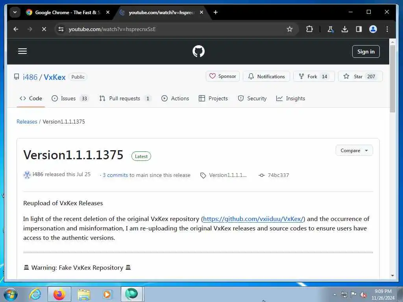Open the Pull requests tab
The height and width of the screenshot is (302, 403).
click(125, 98)
